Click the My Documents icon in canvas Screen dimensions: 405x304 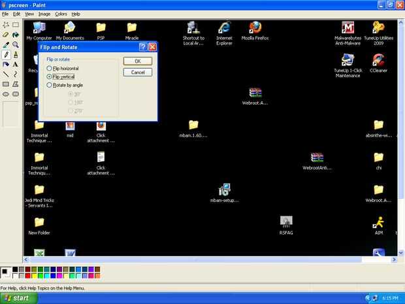click(x=70, y=27)
